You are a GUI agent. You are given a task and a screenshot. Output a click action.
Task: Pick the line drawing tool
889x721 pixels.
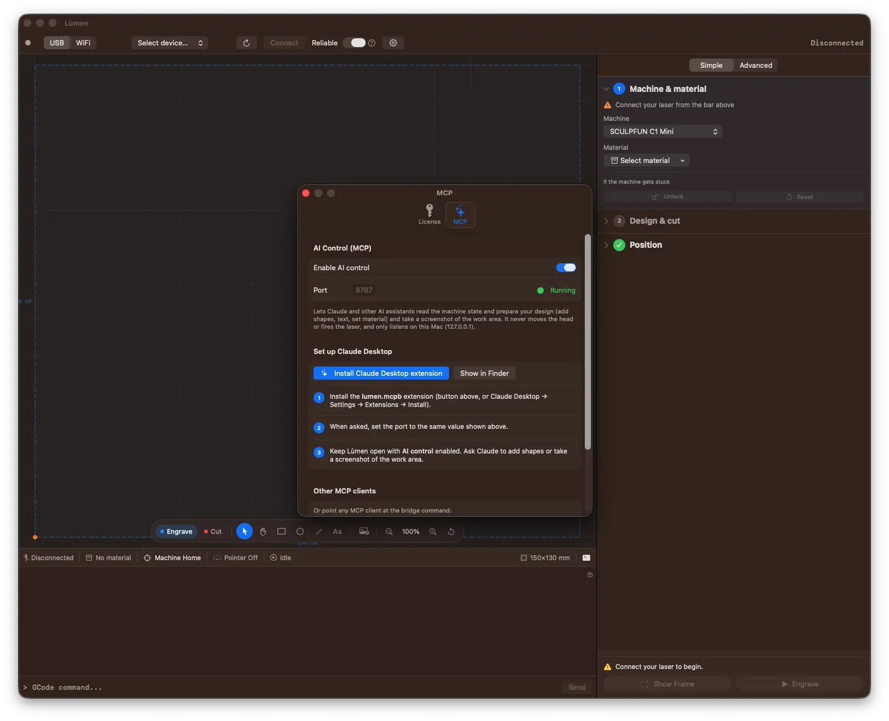pyautogui.click(x=319, y=531)
